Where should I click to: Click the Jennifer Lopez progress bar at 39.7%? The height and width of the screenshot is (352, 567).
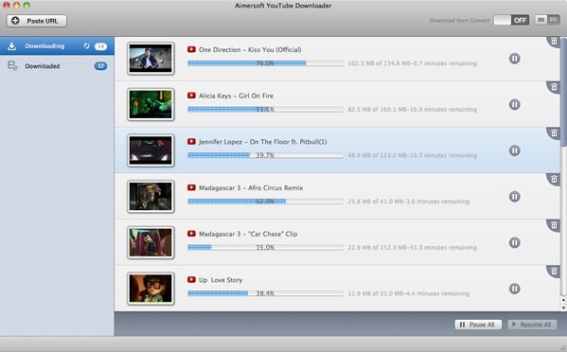[265, 155]
